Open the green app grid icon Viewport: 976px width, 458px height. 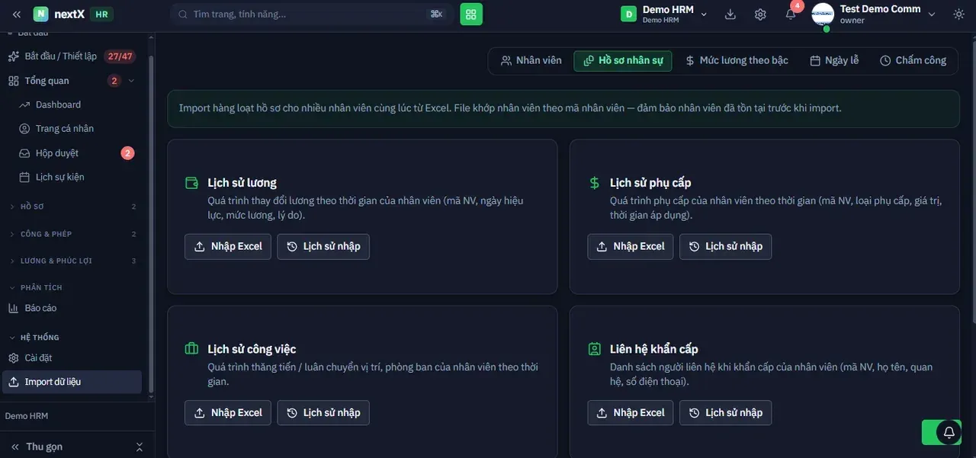coord(471,14)
